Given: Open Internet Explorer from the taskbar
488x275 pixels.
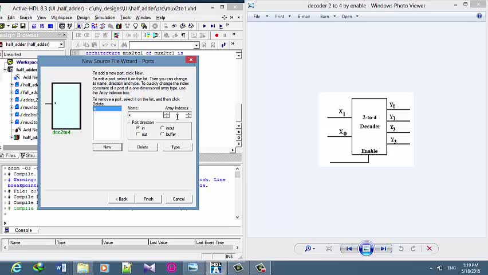Looking at the screenshot, I should click(16, 268).
